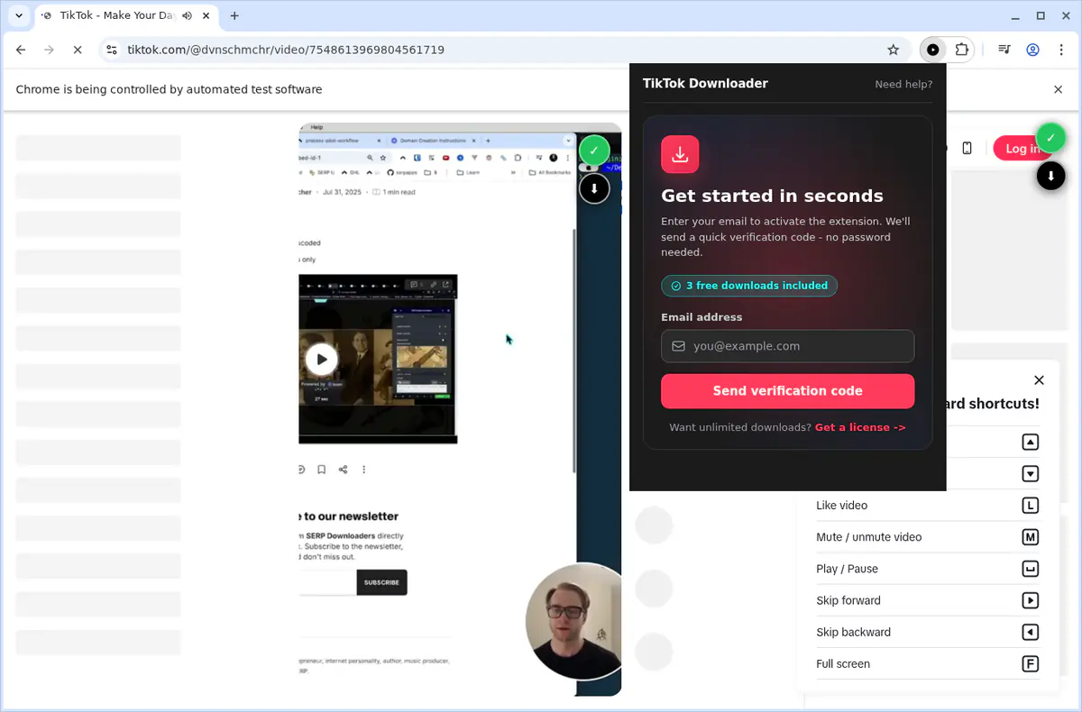Open a new tab with the plus button
The image size is (1082, 712).
(x=234, y=15)
